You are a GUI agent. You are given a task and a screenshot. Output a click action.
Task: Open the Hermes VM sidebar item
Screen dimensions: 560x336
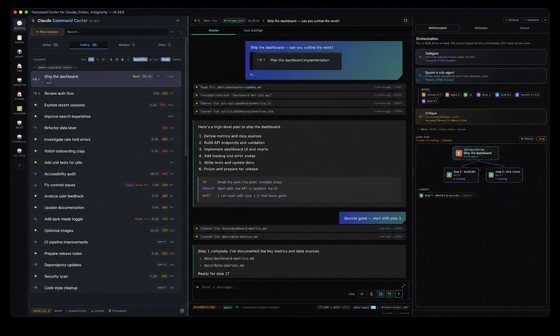(x=19, y=82)
